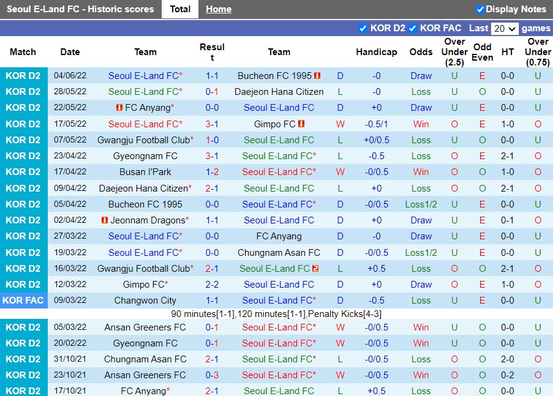This screenshot has width=553, height=396.
Task: Switch to the Home tab
Action: (219, 9)
